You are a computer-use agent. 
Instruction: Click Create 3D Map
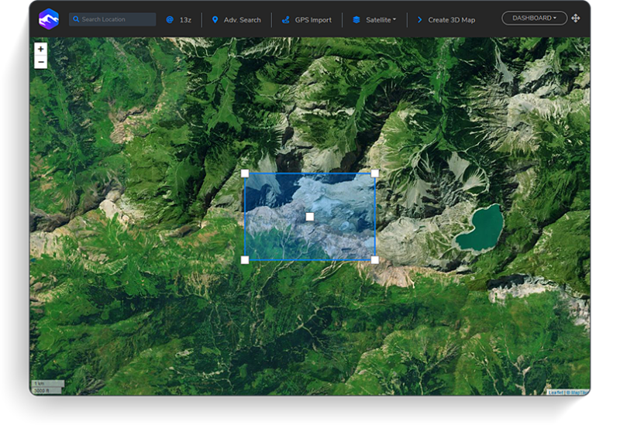click(x=452, y=20)
